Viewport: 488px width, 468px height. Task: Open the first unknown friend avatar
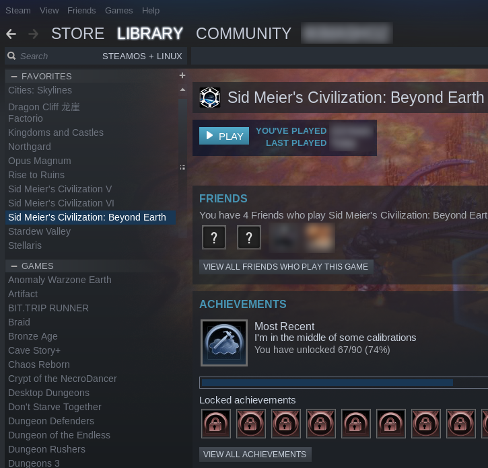click(214, 237)
